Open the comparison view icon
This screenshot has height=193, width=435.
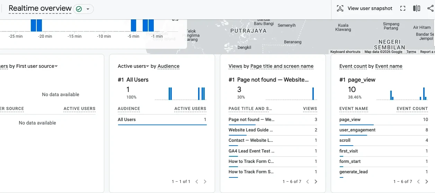coord(417,8)
